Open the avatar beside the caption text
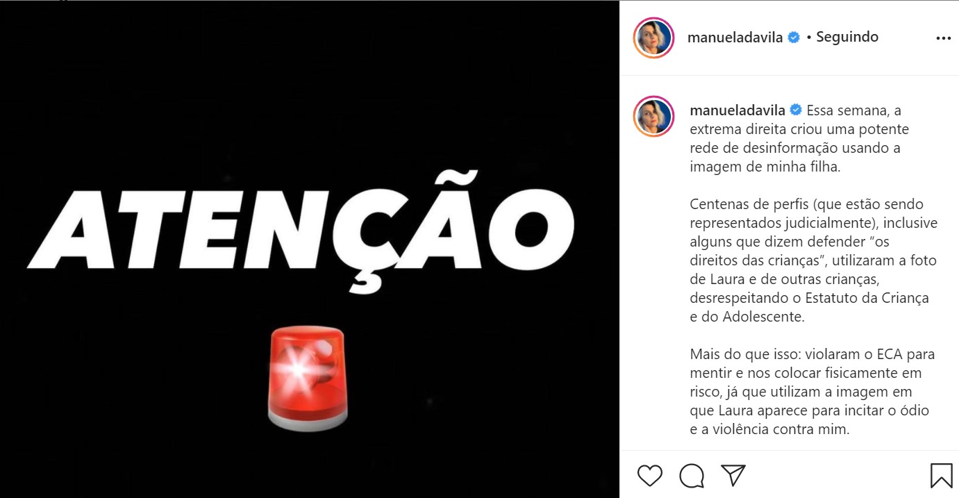The width and height of the screenshot is (959, 498). (653, 116)
